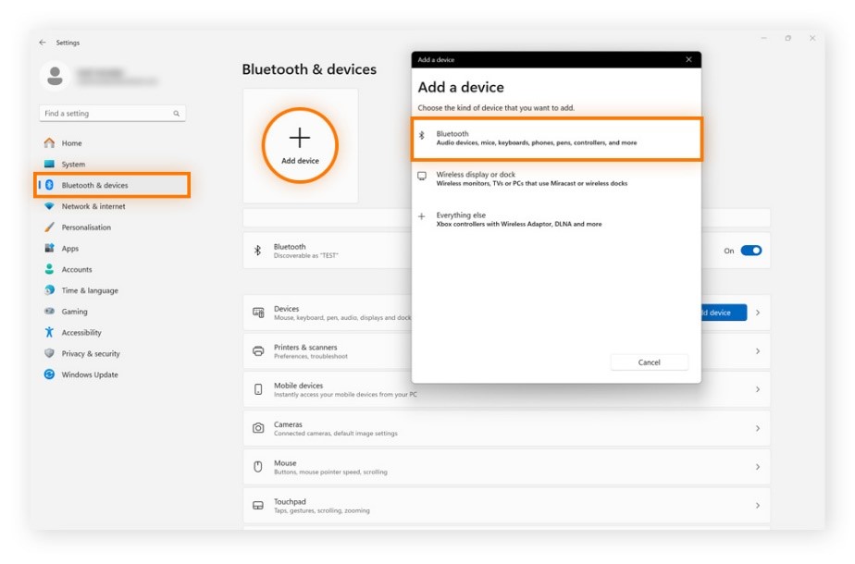Click the Touchpad row icon

coord(258,506)
